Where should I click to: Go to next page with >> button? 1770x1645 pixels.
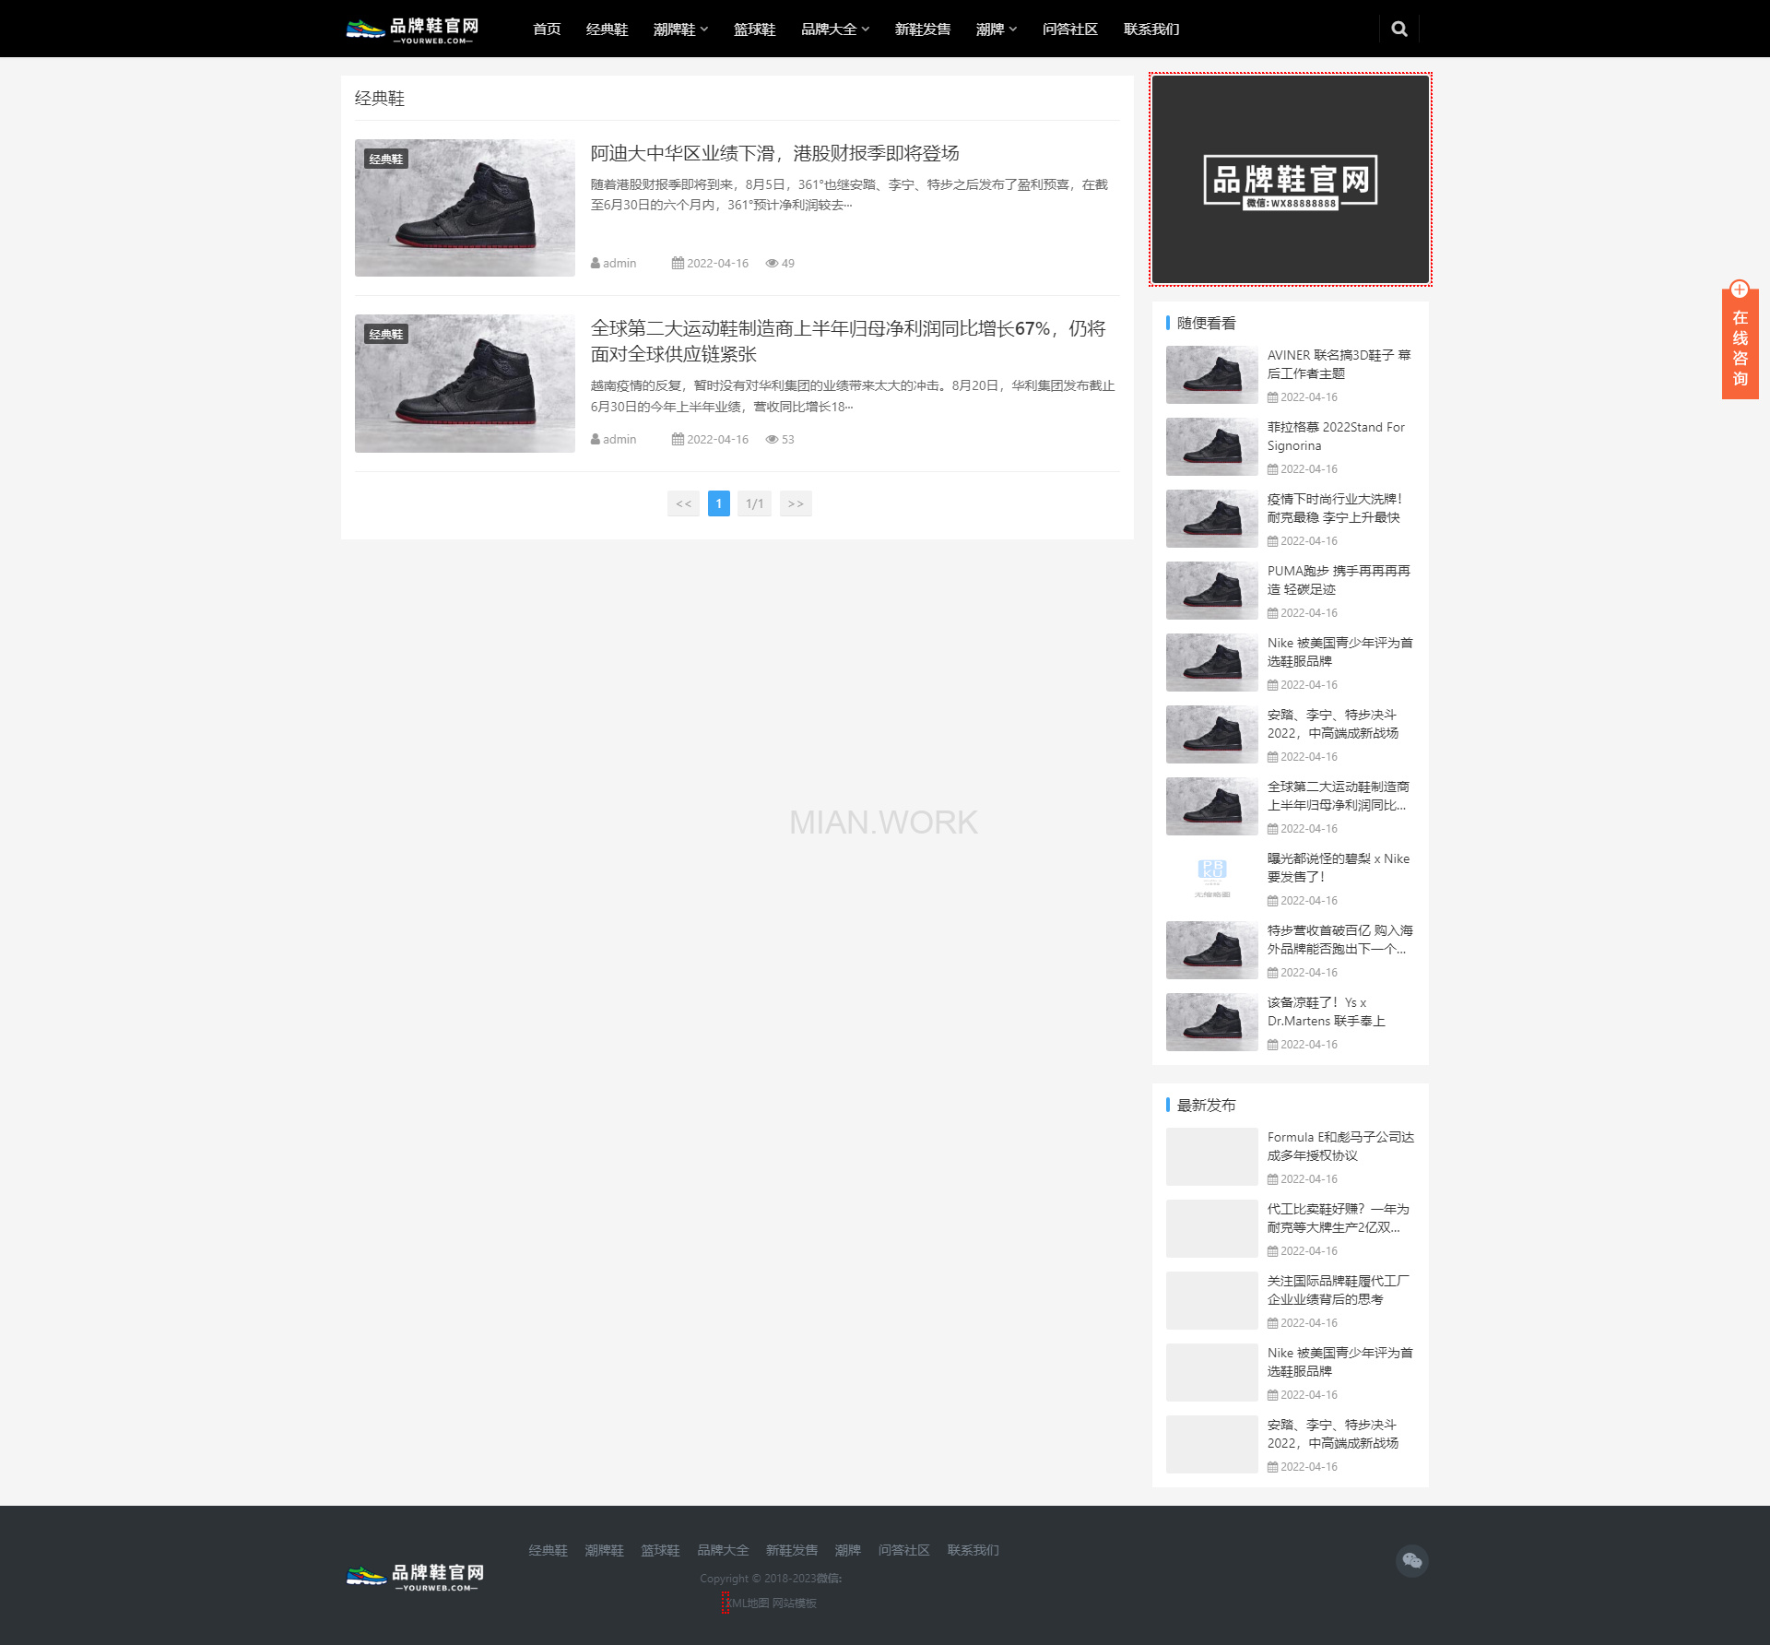pyautogui.click(x=796, y=503)
